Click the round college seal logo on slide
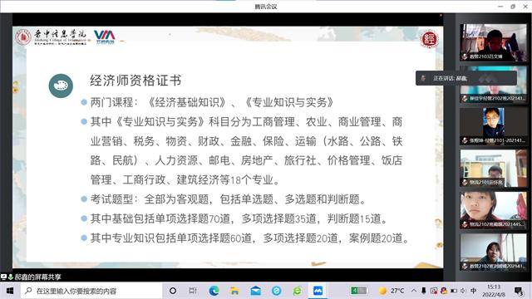Image resolution: width=532 pixels, height=299 pixels. click(x=23, y=37)
